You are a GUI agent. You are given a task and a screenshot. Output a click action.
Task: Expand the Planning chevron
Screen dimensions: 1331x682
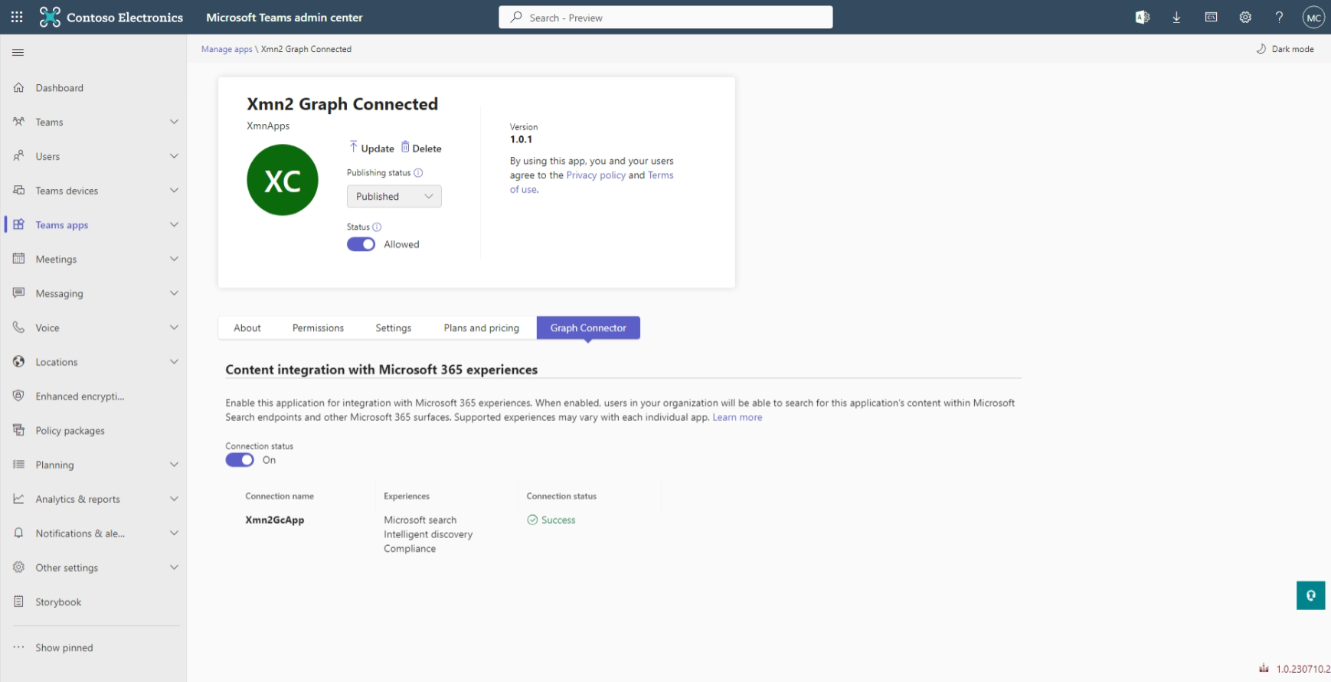coord(174,465)
